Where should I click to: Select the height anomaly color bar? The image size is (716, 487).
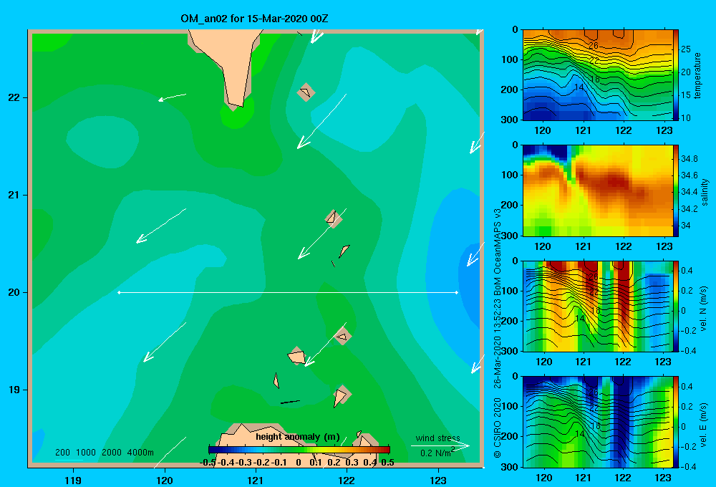pos(299,450)
